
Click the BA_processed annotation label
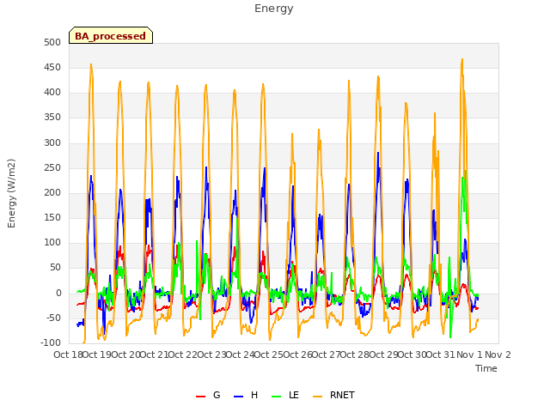111,36
